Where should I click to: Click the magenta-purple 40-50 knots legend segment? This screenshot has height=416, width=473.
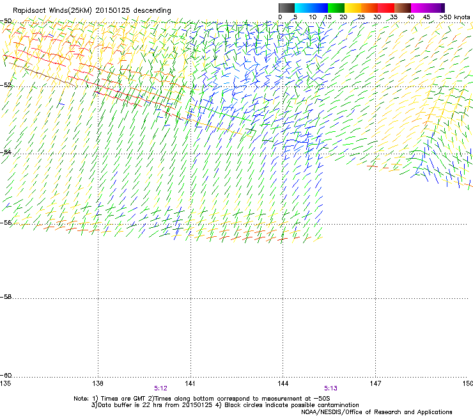click(428, 8)
